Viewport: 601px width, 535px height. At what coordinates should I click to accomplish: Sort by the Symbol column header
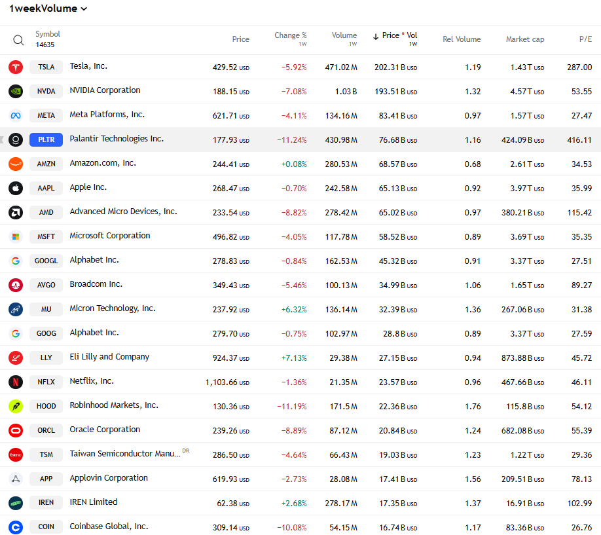click(x=48, y=34)
